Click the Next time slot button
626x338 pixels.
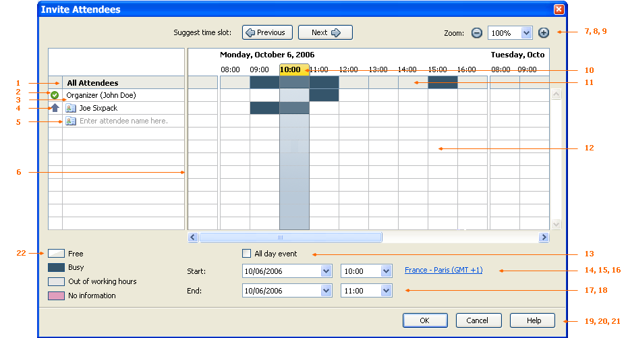[325, 32]
